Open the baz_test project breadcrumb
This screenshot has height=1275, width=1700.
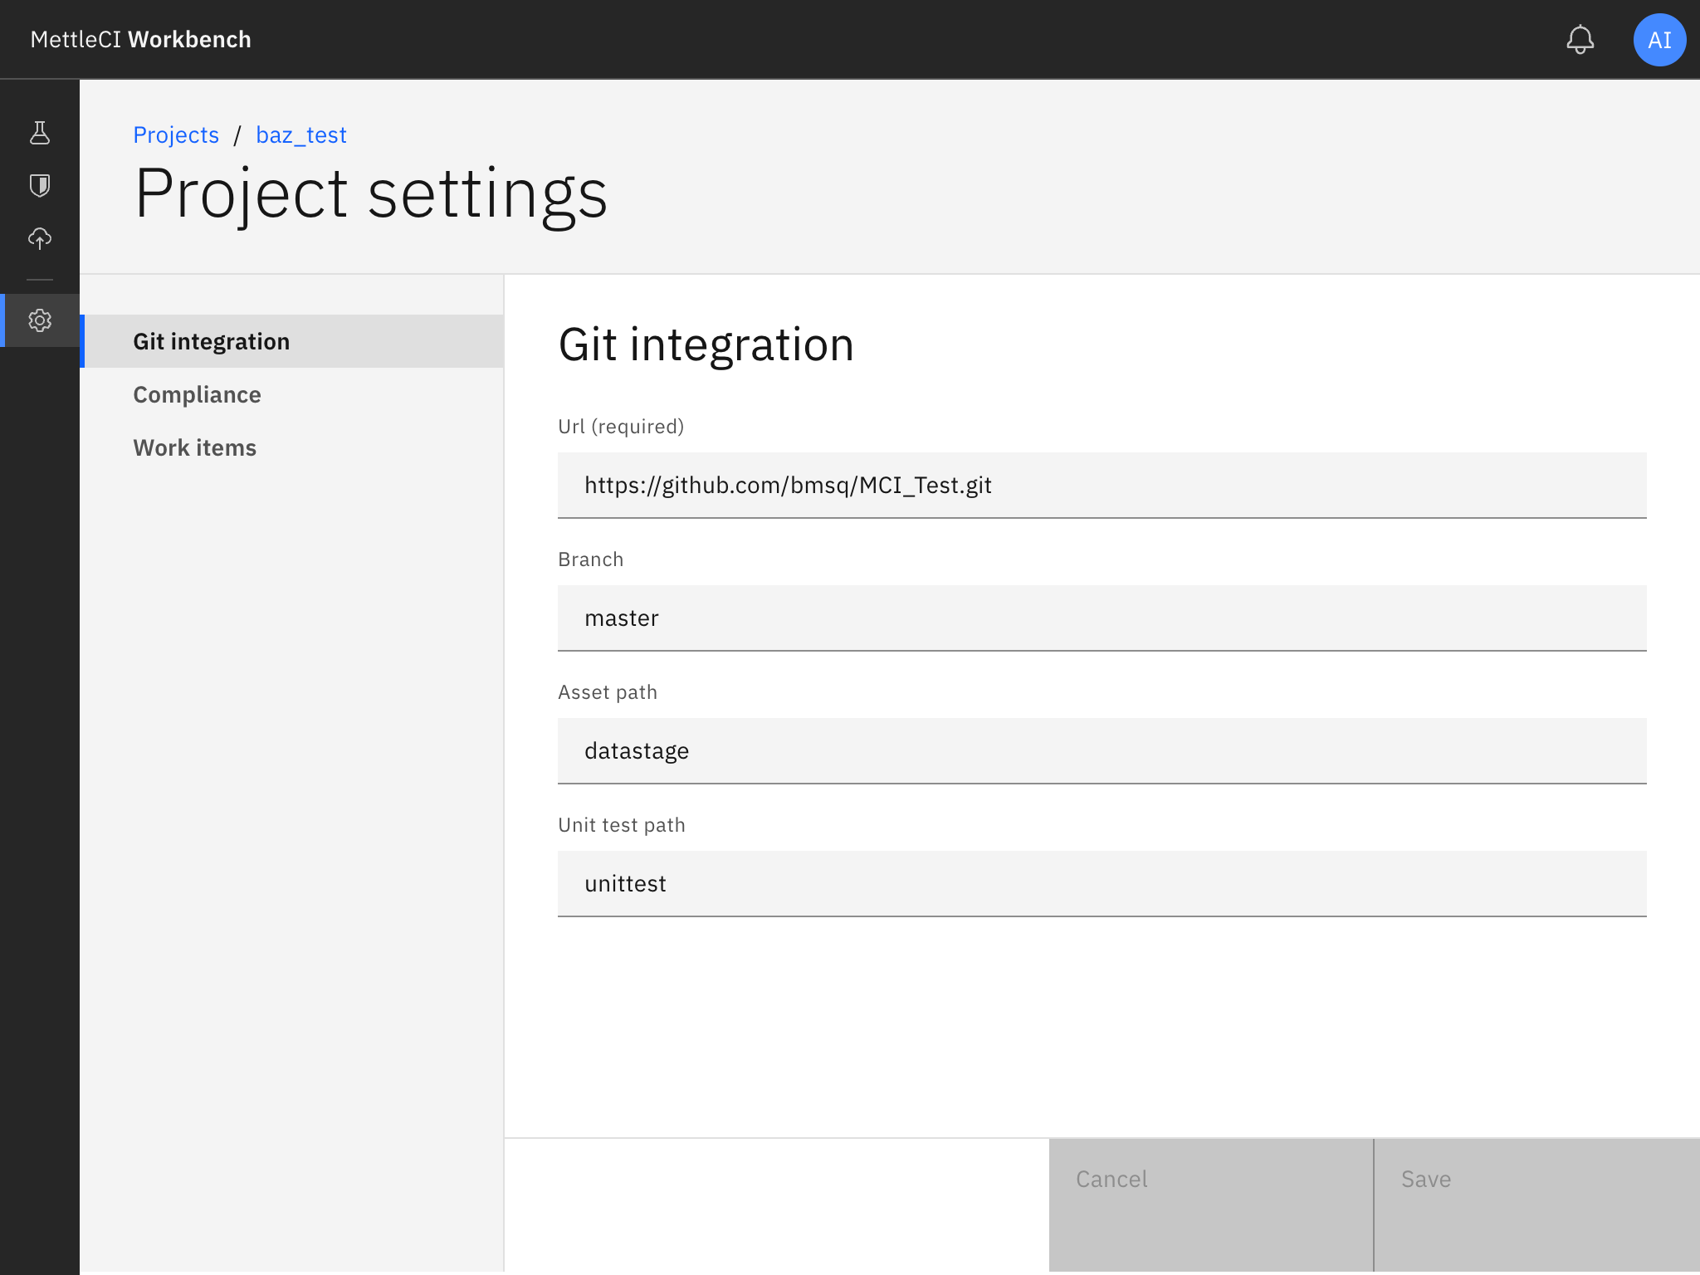(300, 134)
